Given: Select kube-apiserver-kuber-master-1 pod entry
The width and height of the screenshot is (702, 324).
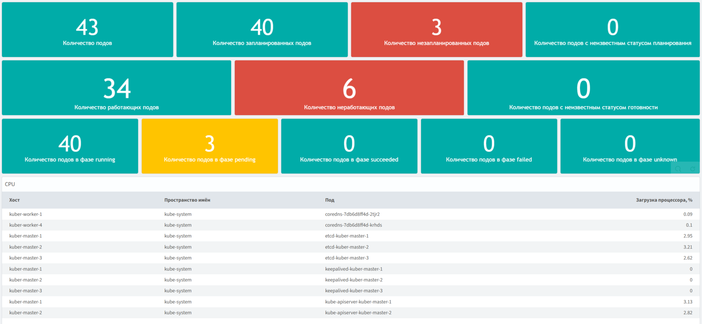Looking at the screenshot, I should [x=358, y=302].
